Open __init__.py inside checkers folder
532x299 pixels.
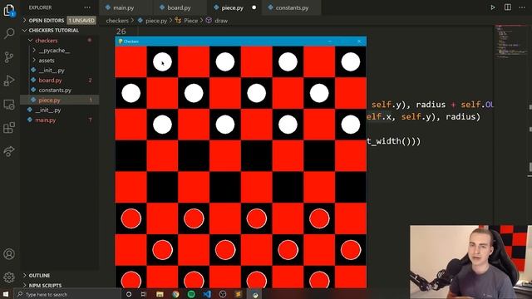click(52, 70)
